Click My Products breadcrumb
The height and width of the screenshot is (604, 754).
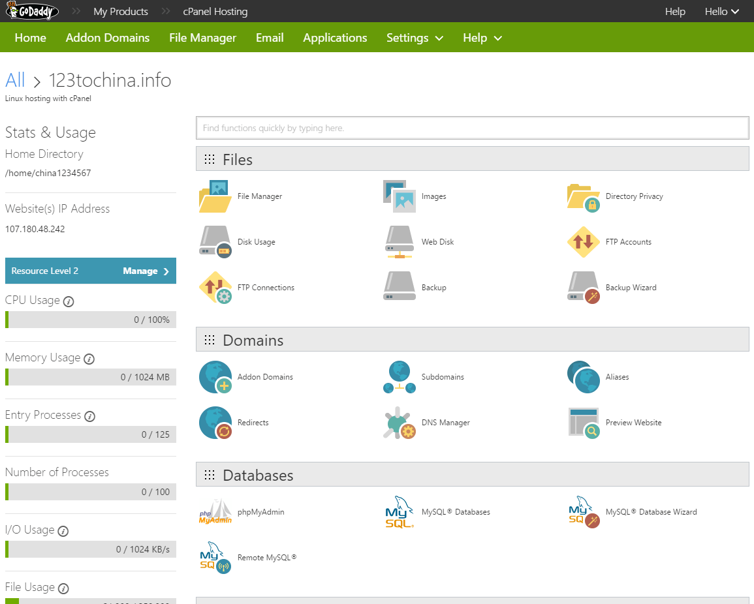point(121,12)
